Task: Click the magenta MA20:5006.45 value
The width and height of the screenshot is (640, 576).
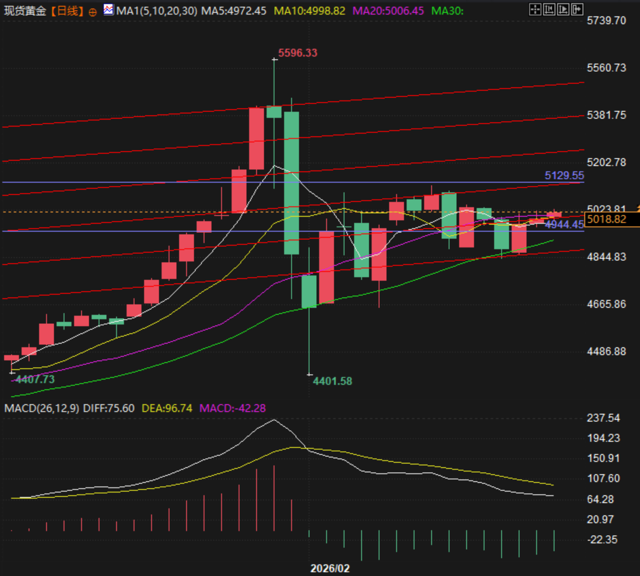Action: 388,11
